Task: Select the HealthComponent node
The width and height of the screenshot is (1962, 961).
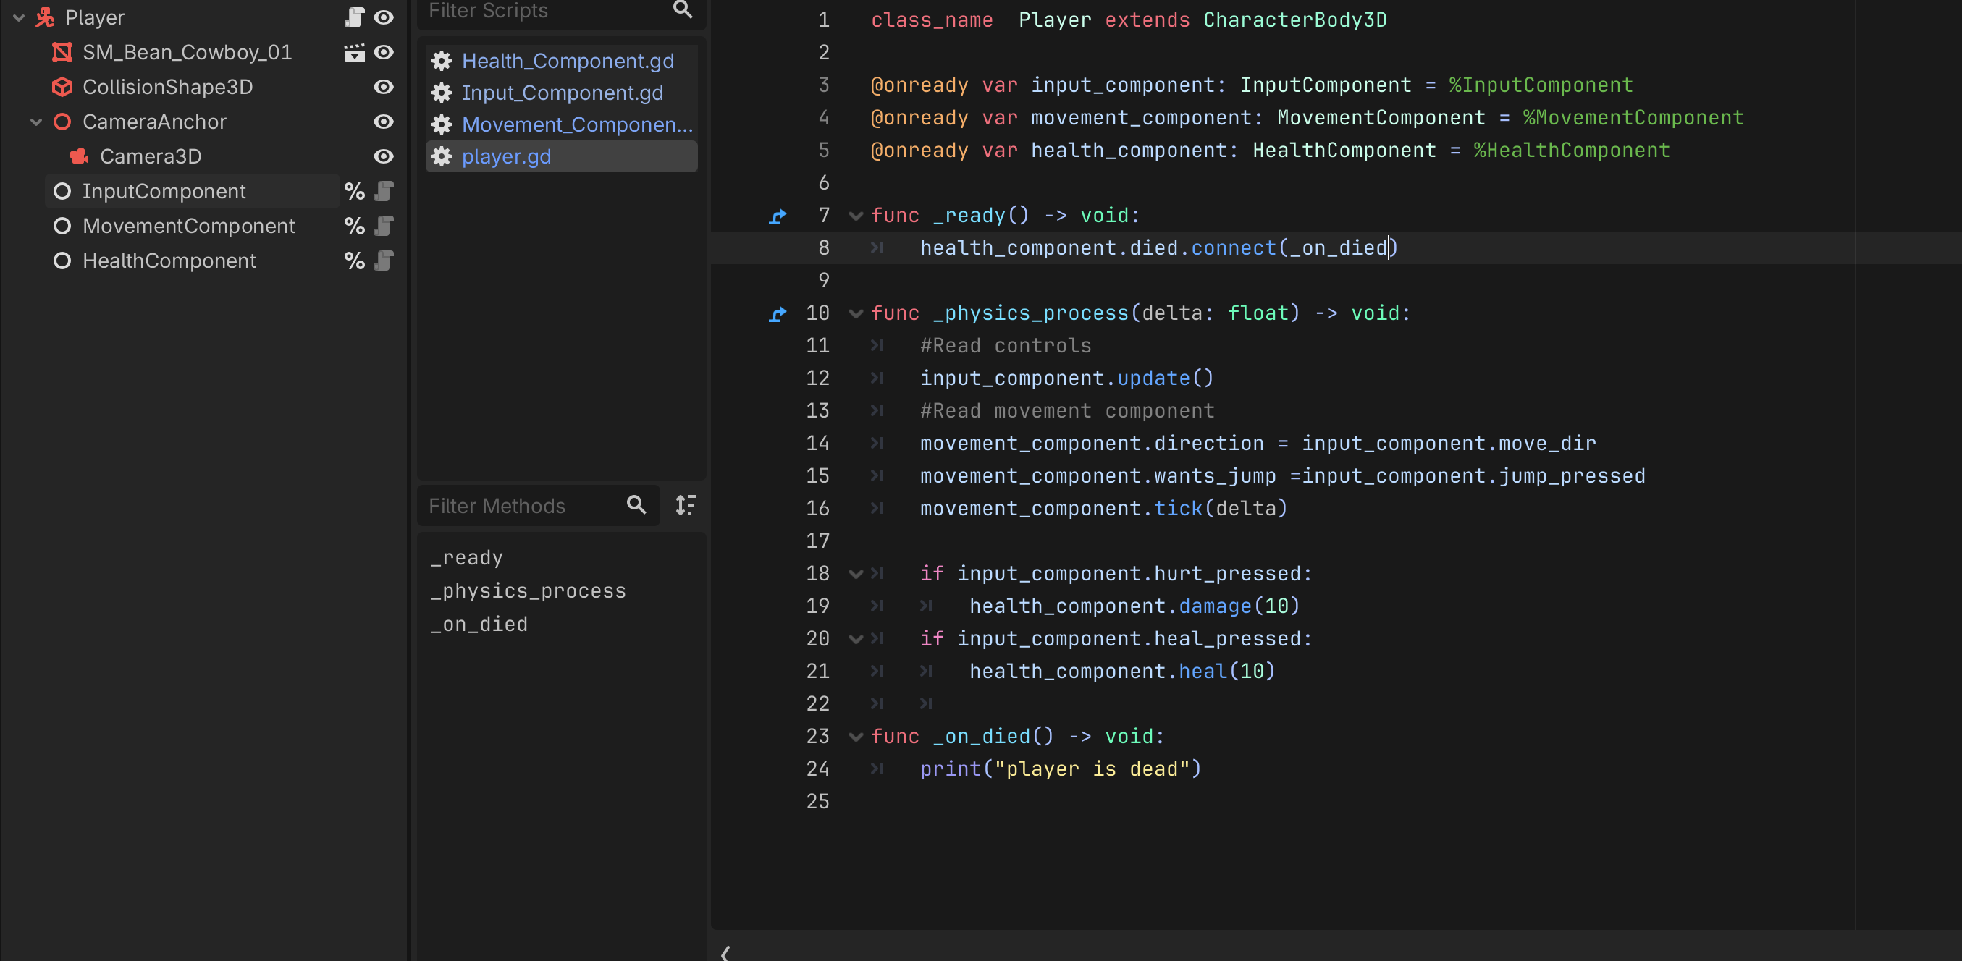Action: (169, 261)
